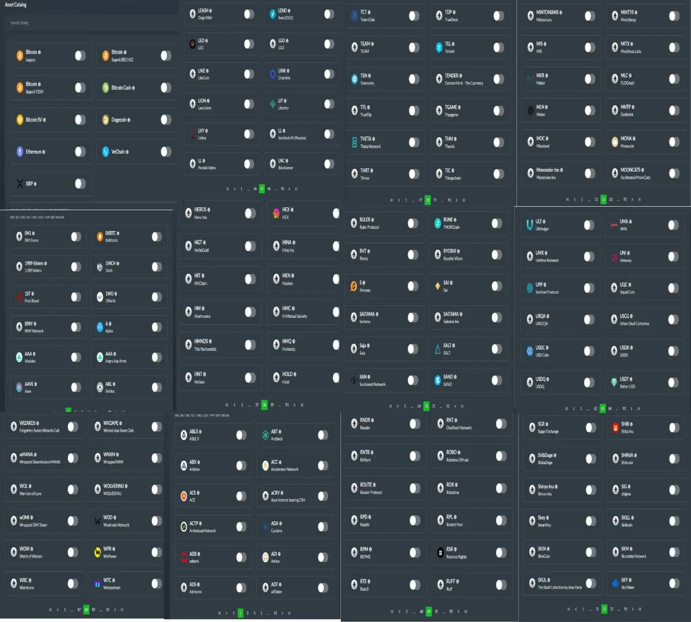Image resolution: width=691 pixels, height=622 pixels.
Task: Click the SAND blue logo
Action: click(x=438, y=380)
